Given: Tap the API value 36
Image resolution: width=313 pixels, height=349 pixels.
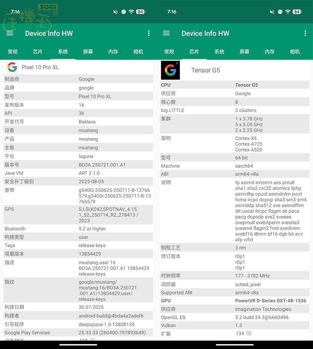Looking at the screenshot, I should [x=81, y=113].
